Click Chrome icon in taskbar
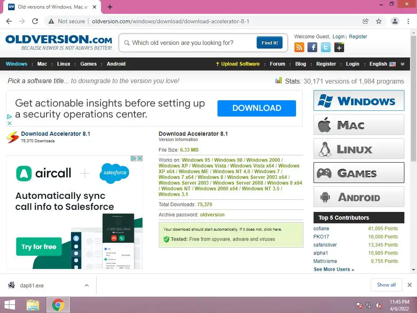 [58, 305]
